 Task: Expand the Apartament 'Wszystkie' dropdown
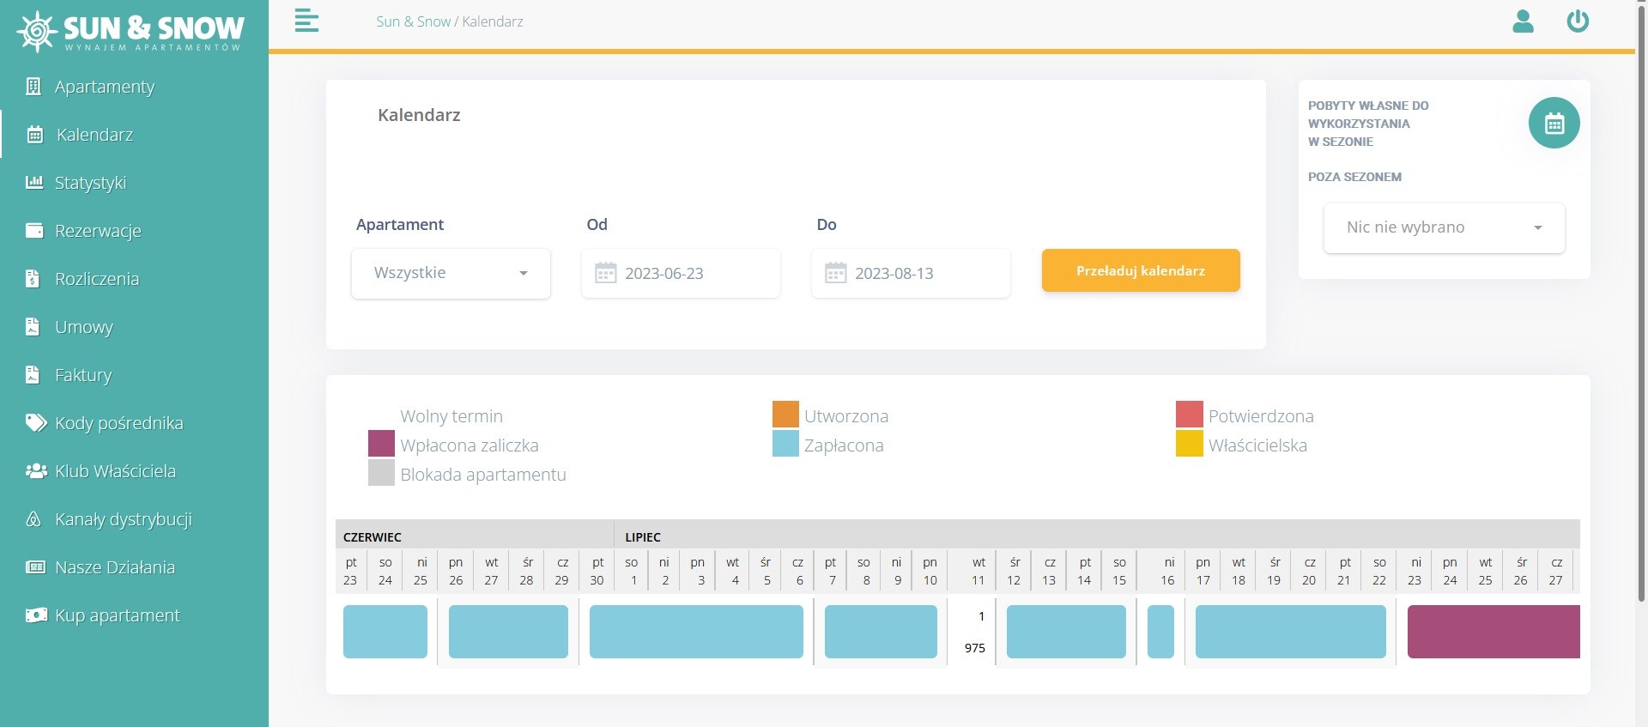(451, 273)
